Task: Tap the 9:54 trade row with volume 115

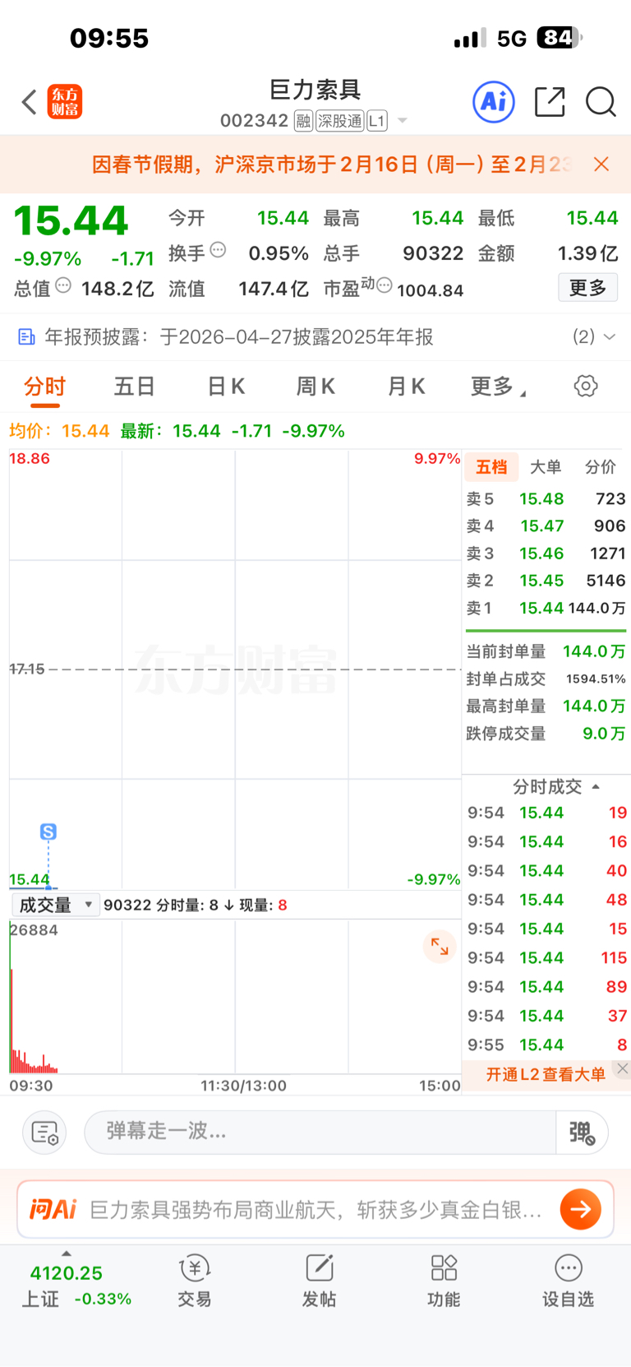Action: pos(547,957)
